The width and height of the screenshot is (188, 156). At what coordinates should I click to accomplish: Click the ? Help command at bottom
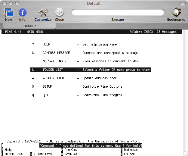(x=7, y=150)
